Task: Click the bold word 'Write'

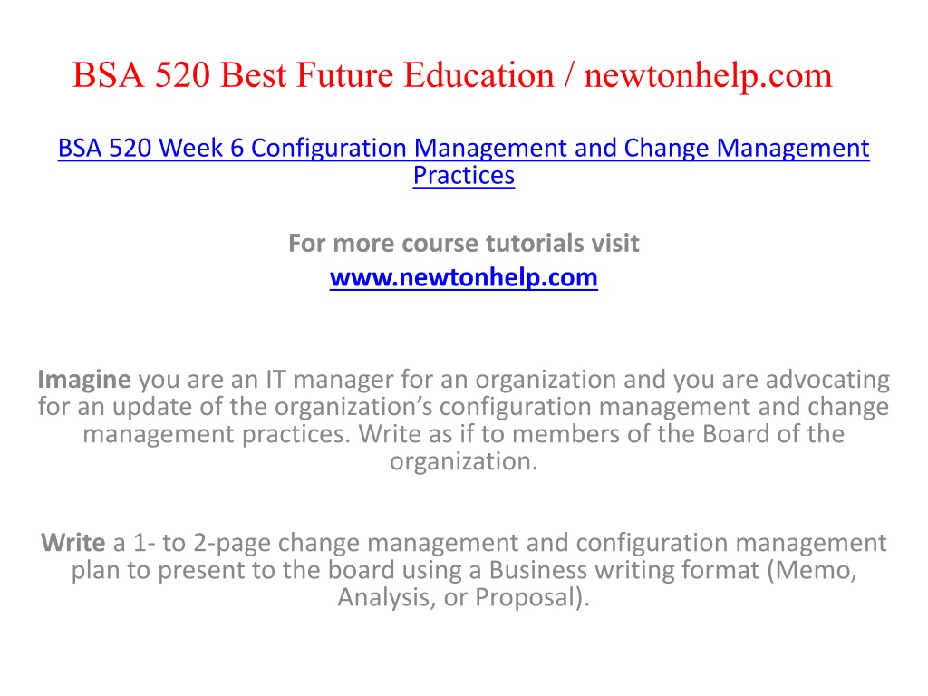Action: click(73, 543)
